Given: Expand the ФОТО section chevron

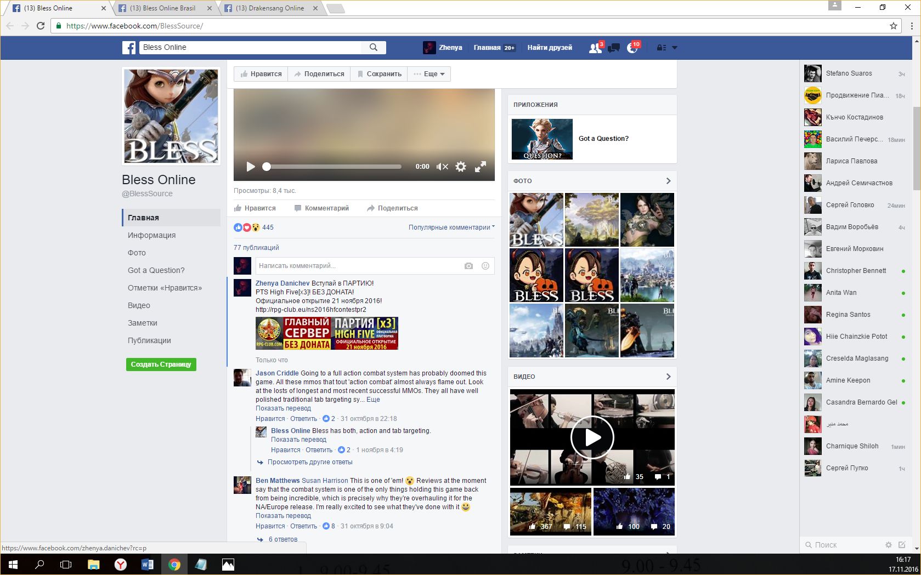Looking at the screenshot, I should [668, 181].
